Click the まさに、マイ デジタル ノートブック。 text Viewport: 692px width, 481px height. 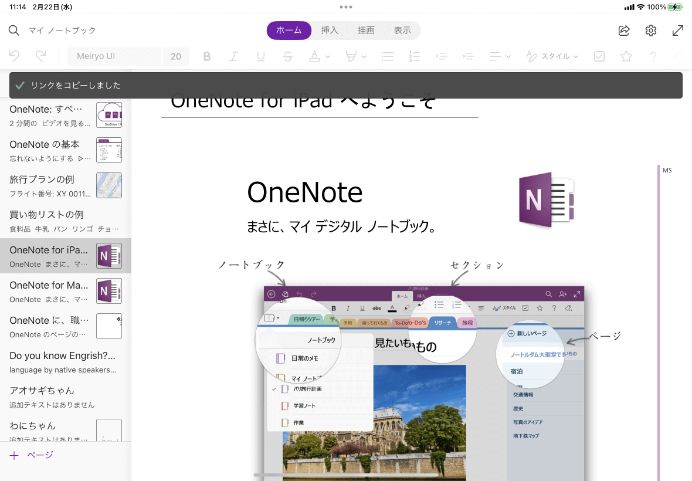pyautogui.click(x=341, y=226)
